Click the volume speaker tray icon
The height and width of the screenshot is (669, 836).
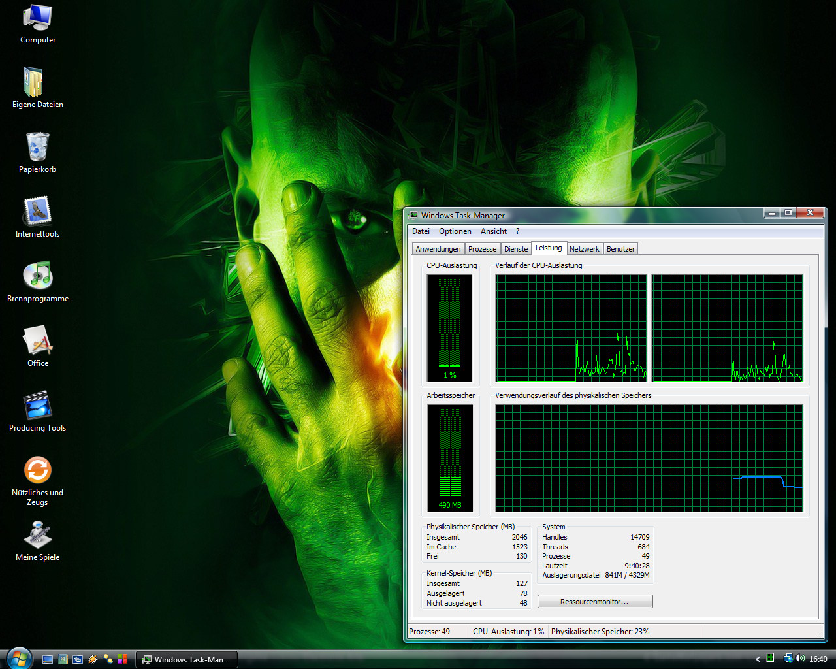[800, 659]
